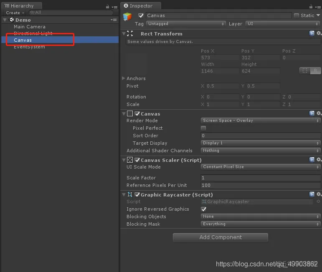This screenshot has height=272, width=322.
Task: Open the Hierarchy panel options menu
Action: pos(114,7)
